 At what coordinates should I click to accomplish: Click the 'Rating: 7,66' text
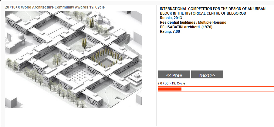170,32
